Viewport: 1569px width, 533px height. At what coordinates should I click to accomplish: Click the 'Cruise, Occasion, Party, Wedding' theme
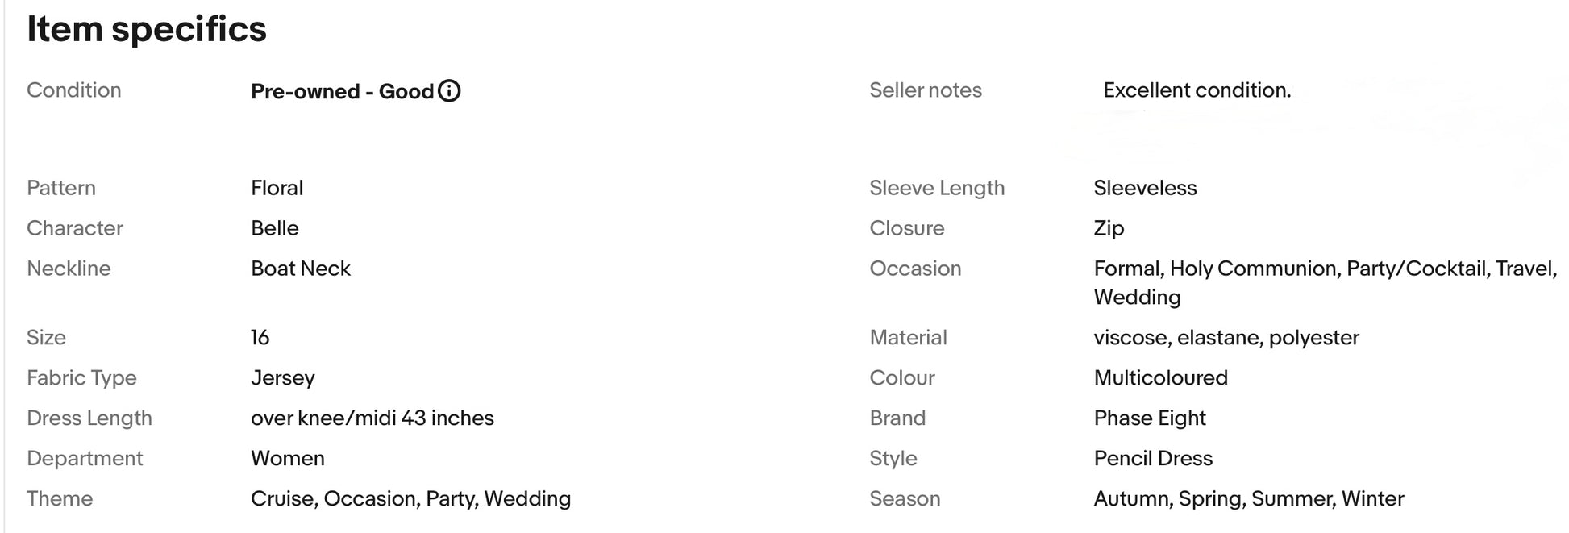[410, 498]
